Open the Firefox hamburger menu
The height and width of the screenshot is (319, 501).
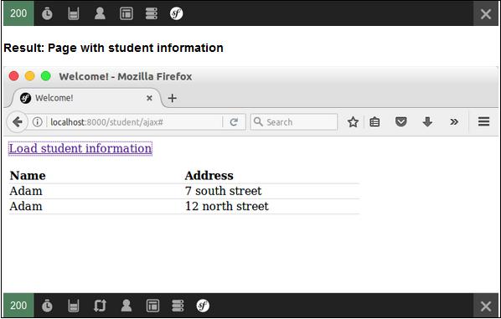pyautogui.click(x=483, y=121)
